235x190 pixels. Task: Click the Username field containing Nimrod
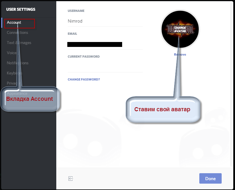tap(105, 21)
